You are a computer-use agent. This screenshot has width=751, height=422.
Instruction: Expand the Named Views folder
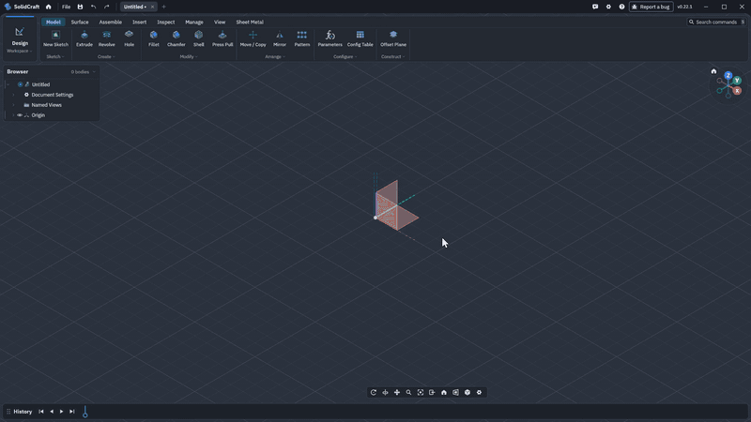coord(13,105)
